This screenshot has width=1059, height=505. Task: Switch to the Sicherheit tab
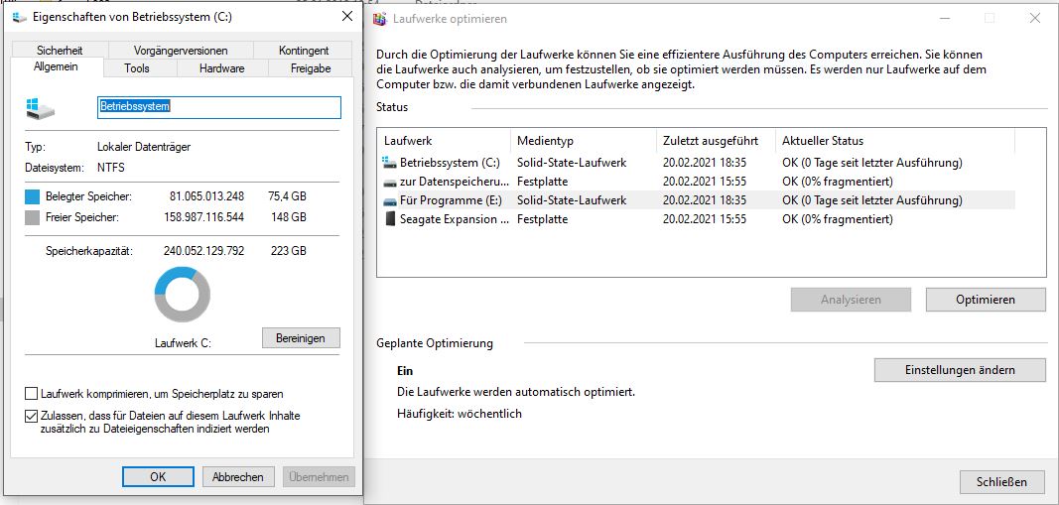pyautogui.click(x=60, y=51)
